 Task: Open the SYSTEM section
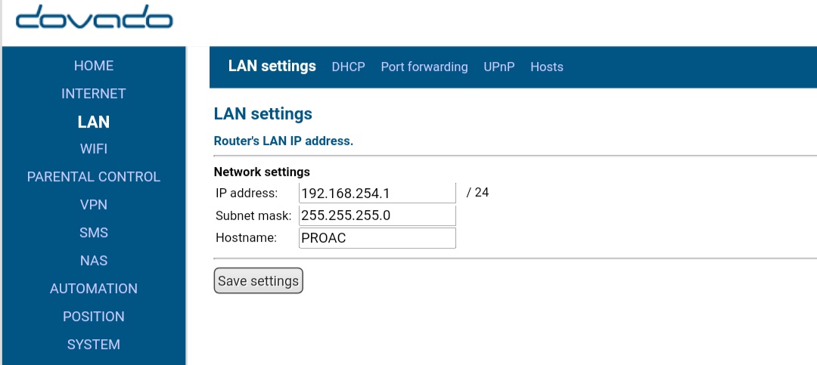pos(94,345)
